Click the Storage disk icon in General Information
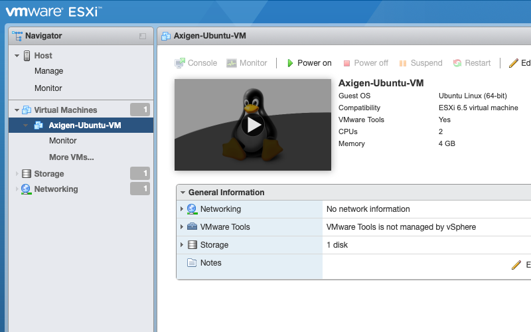The width and height of the screenshot is (531, 332). click(192, 244)
